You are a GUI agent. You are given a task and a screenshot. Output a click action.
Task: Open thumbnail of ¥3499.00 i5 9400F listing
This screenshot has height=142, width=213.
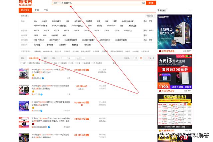click(24, 106)
